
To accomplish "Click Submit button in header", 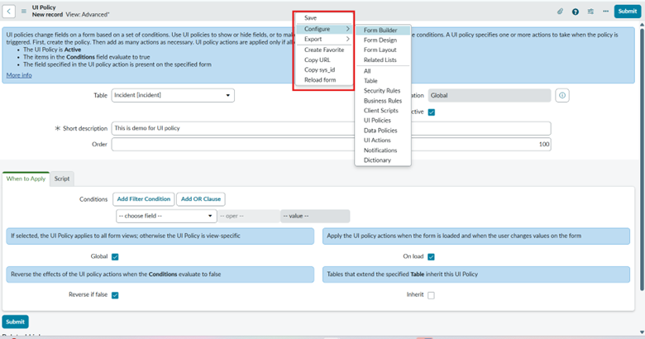I will pos(628,12).
